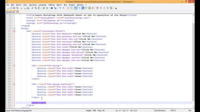Screen dimensions: 200x112
Task: Click the Open file toolbar icon
Action: pyautogui.click(x=11, y=8)
